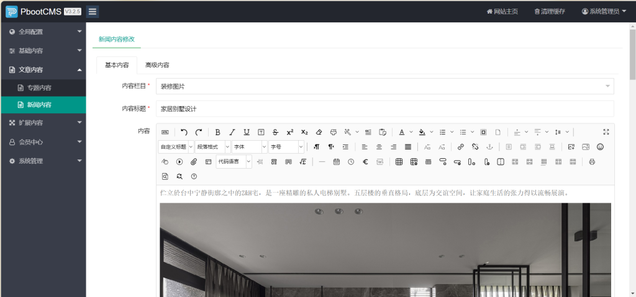Switch to the 高级内容 tab

[157, 65]
